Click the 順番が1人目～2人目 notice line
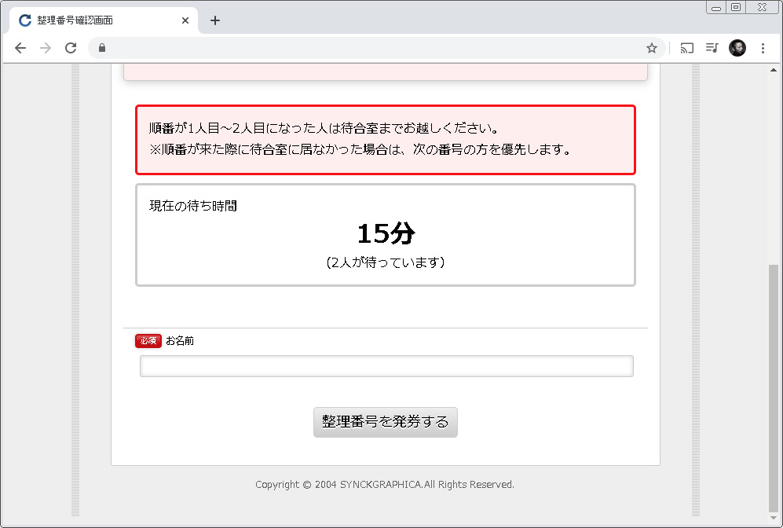Screen dimensions: 783x528 pos(324,128)
